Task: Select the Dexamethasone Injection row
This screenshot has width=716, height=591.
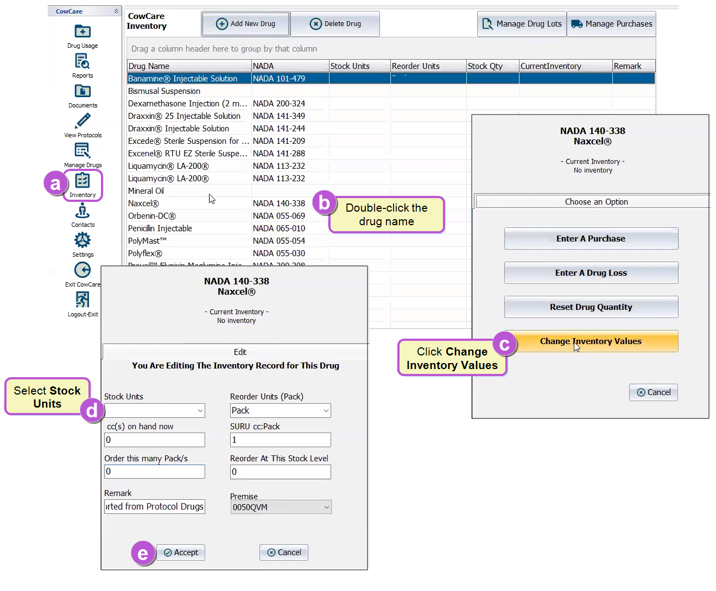Action: pyautogui.click(x=391, y=104)
